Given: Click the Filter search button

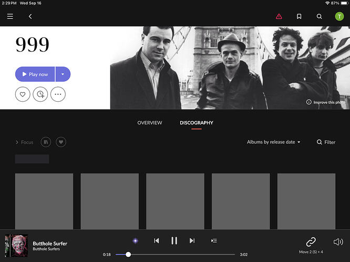Looking at the screenshot, I should point(326,142).
